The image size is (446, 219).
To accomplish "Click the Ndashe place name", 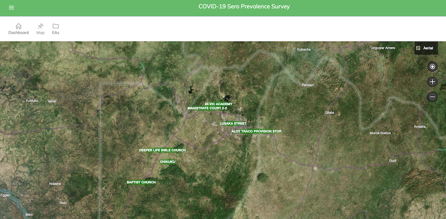I will 55,183.
